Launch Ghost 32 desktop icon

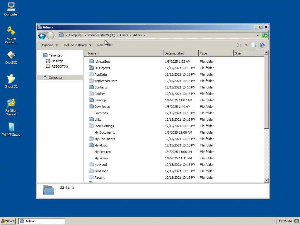click(11, 81)
